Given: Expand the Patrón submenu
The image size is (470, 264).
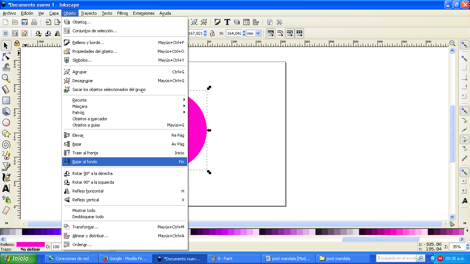Looking at the screenshot, I should [x=124, y=113].
